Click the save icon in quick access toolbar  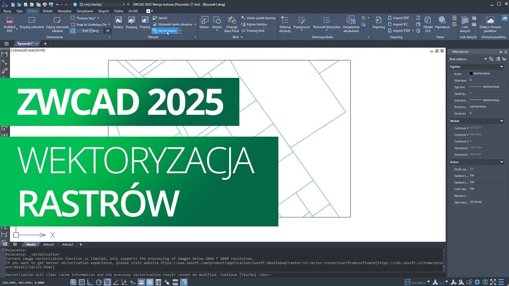(25, 4)
